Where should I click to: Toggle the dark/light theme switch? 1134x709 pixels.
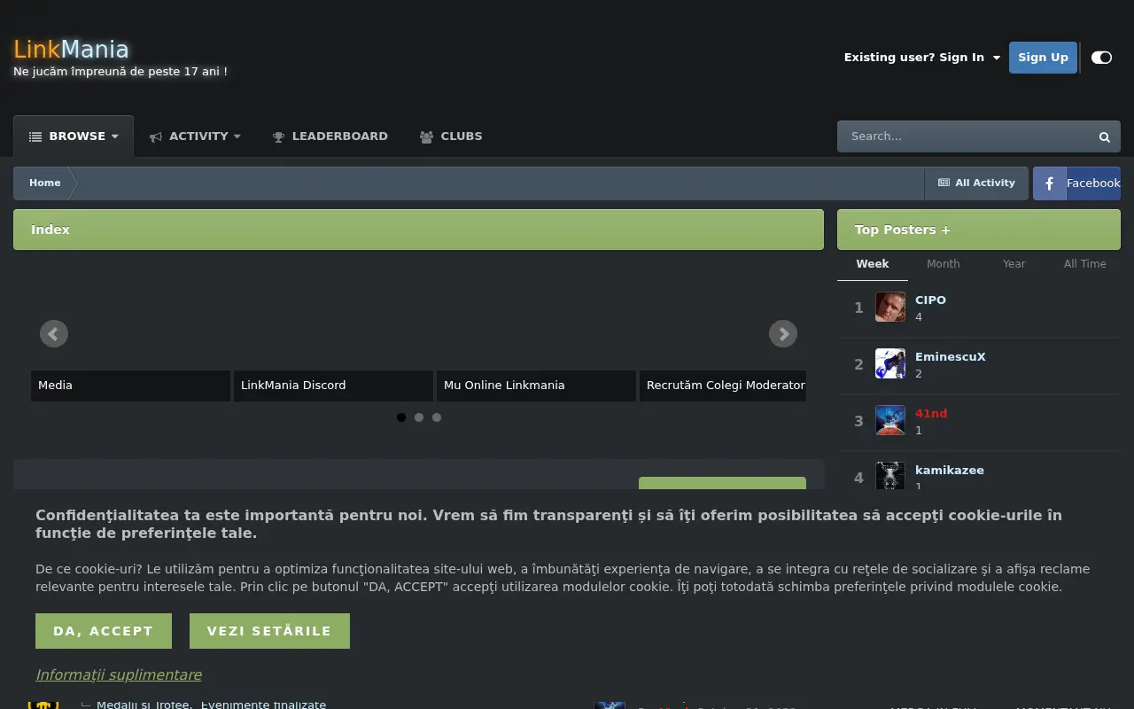(1101, 58)
